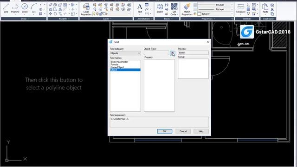Expand the Properties panel title
Screen dimensions: 297x167
[x=207, y=19]
